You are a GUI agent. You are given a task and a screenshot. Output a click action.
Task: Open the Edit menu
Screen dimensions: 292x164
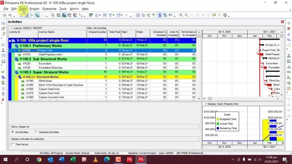(x=14, y=9)
